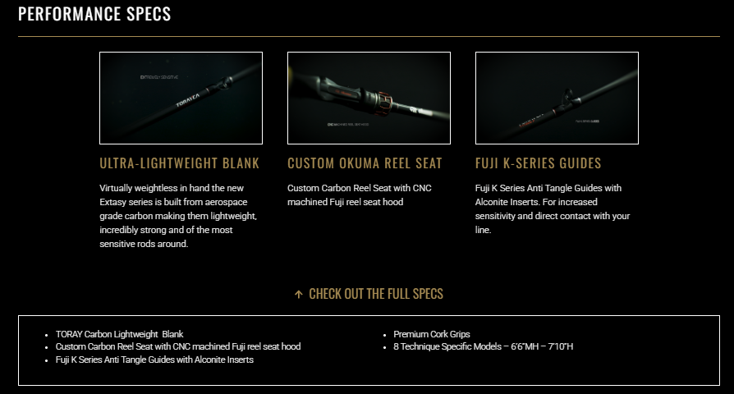Click the rod guide shown in third image
The image size is (734, 394).
[568, 95]
